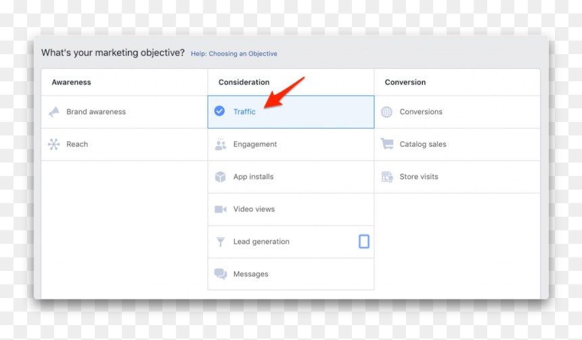Click the App installs box icon
Viewport: 582px width, 340px height.
pyautogui.click(x=221, y=177)
